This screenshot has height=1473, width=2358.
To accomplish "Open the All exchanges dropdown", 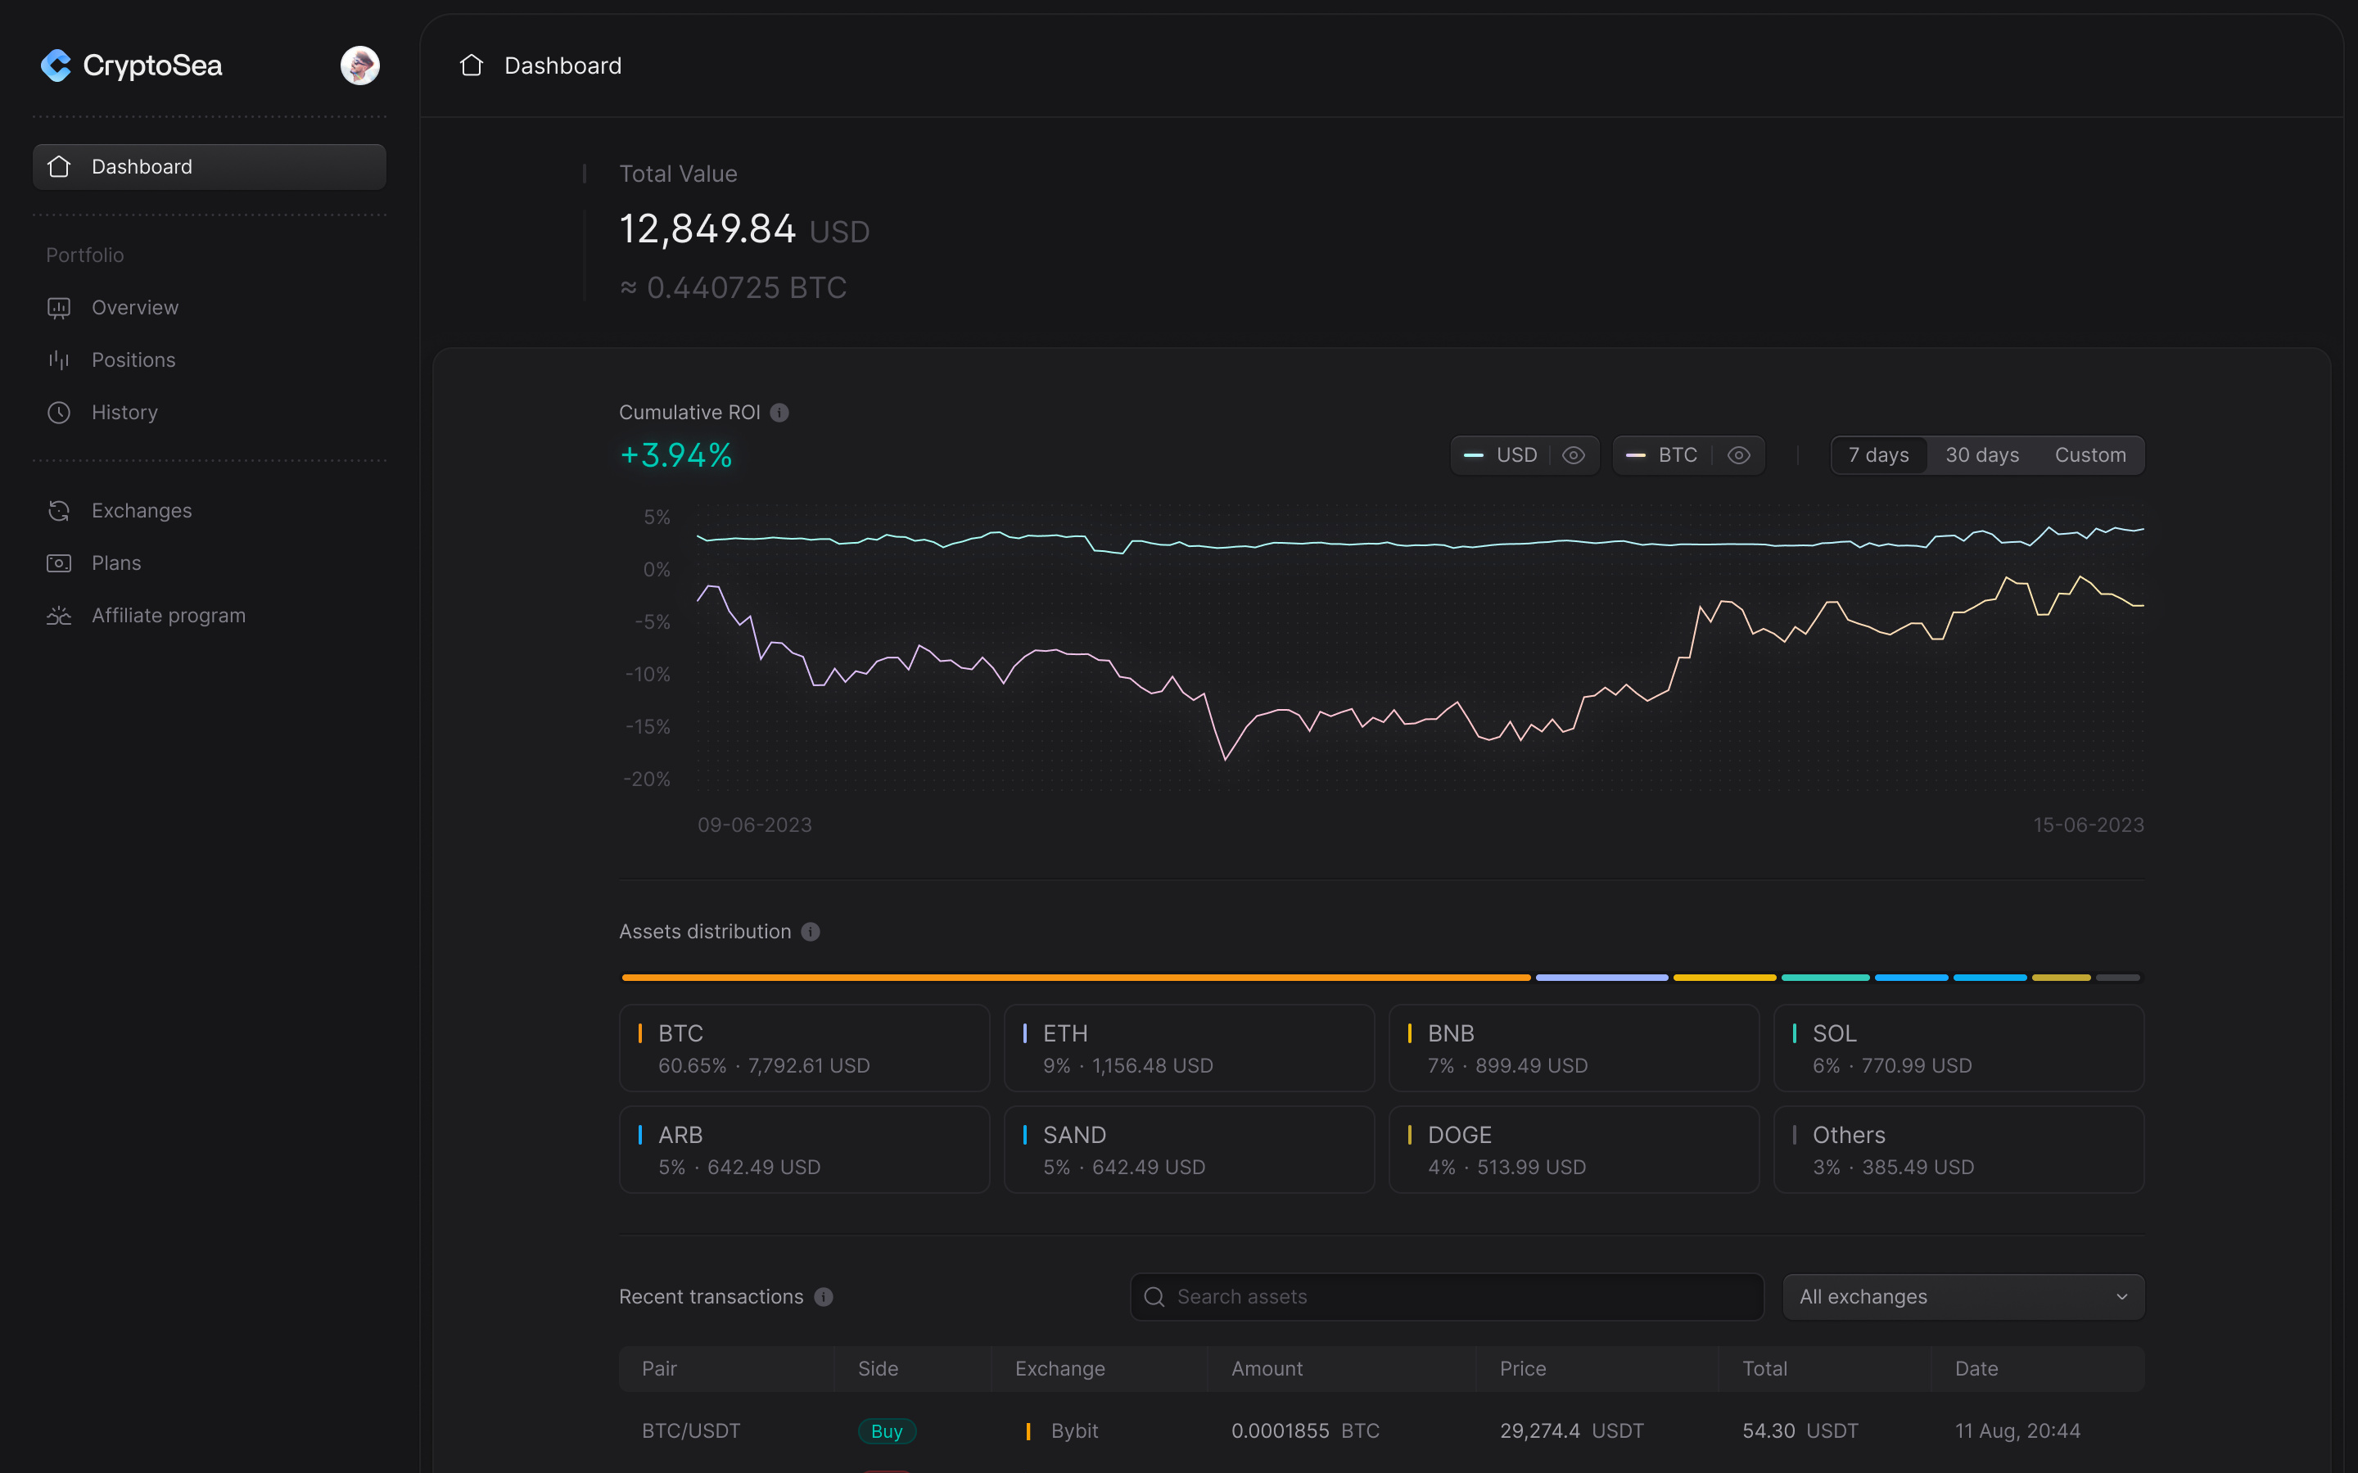I will [1963, 1297].
